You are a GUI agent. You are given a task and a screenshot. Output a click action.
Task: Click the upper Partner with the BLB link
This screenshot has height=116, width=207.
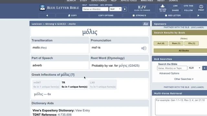pos(176,27)
